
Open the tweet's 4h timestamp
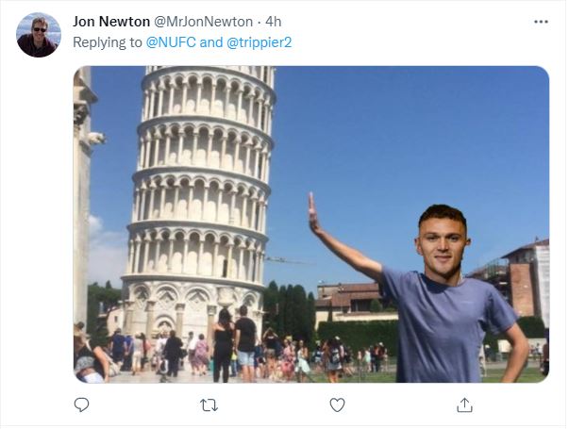273,21
